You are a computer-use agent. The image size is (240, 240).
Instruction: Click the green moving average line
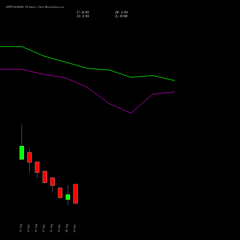point(87,68)
